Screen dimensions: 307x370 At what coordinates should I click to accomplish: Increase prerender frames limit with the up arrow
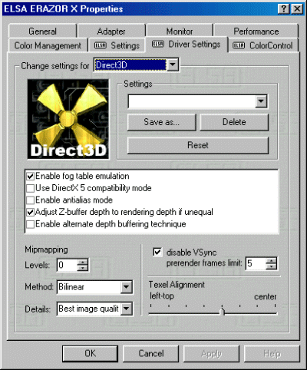tap(271, 260)
